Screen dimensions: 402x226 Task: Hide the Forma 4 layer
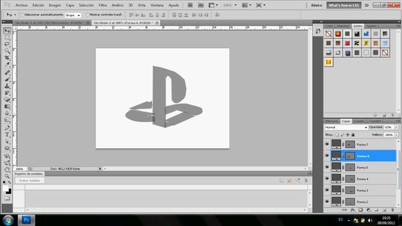[x=327, y=178]
